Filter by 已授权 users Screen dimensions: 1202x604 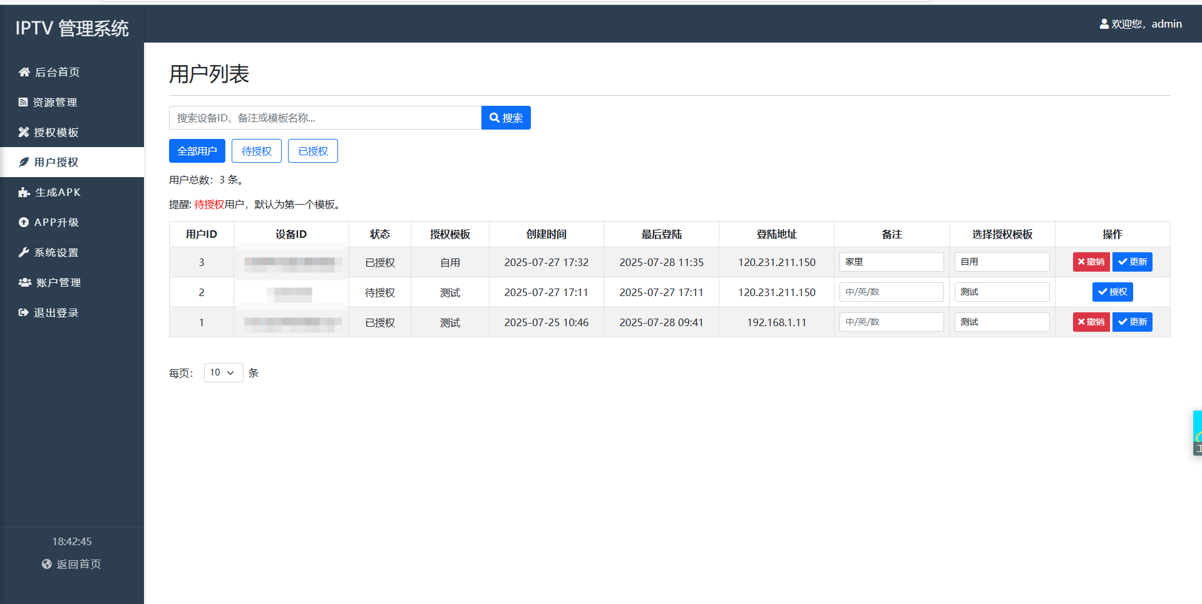[x=313, y=151]
